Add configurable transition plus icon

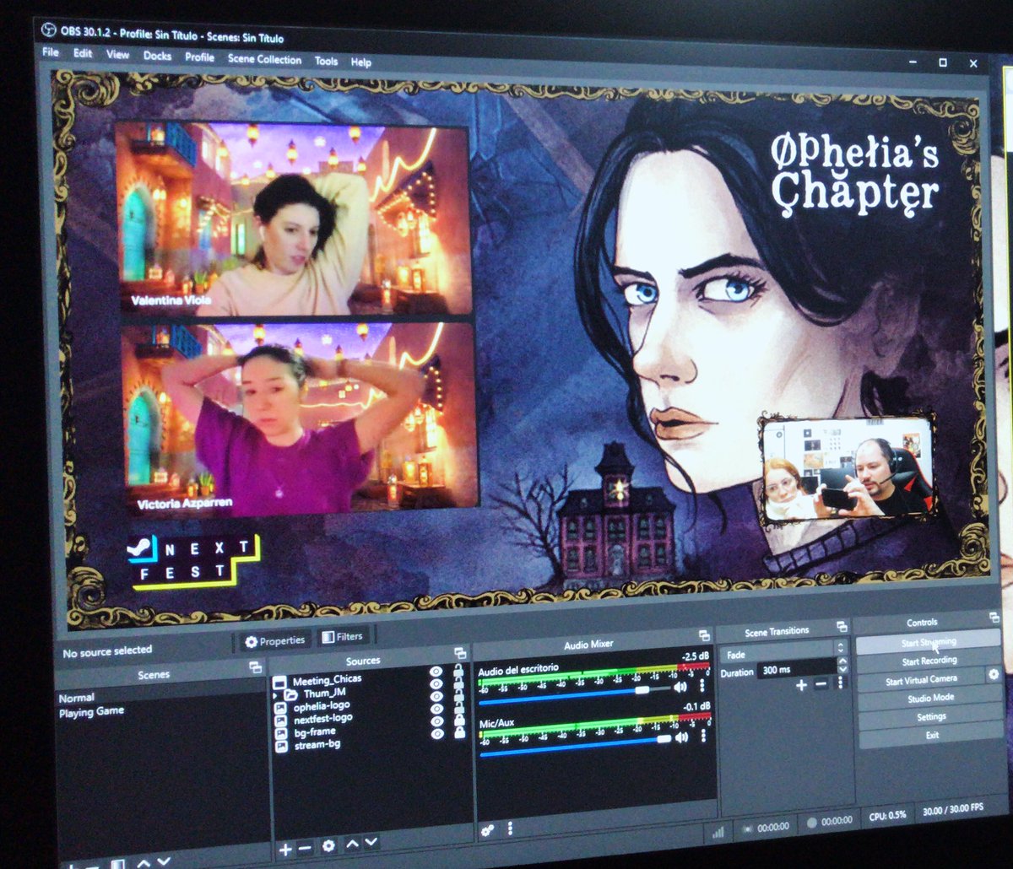click(x=801, y=685)
